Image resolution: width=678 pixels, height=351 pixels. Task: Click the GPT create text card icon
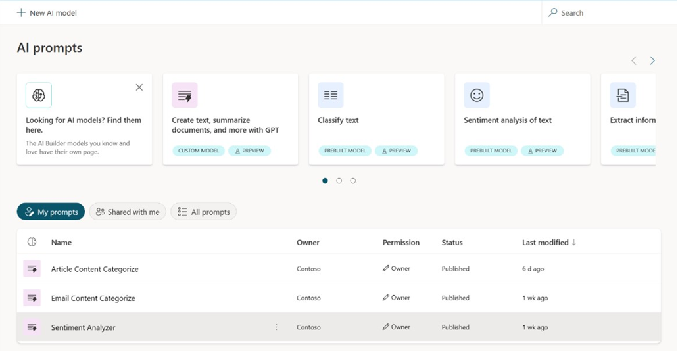(x=185, y=95)
